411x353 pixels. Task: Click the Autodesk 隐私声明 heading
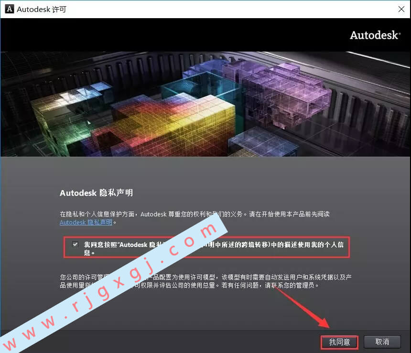(96, 193)
